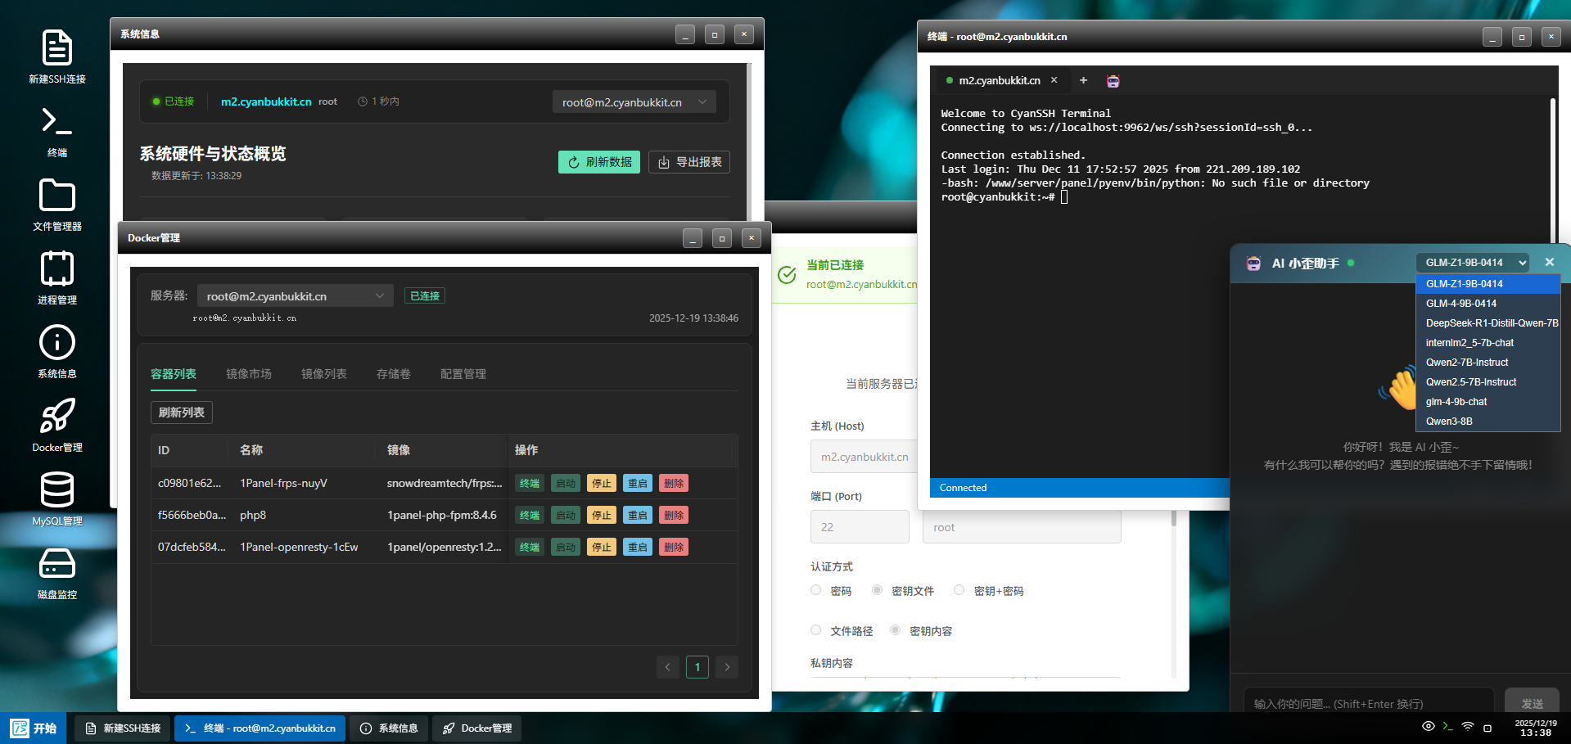
Task: Select internlm2_5-7b-chat model option
Action: click(1488, 343)
